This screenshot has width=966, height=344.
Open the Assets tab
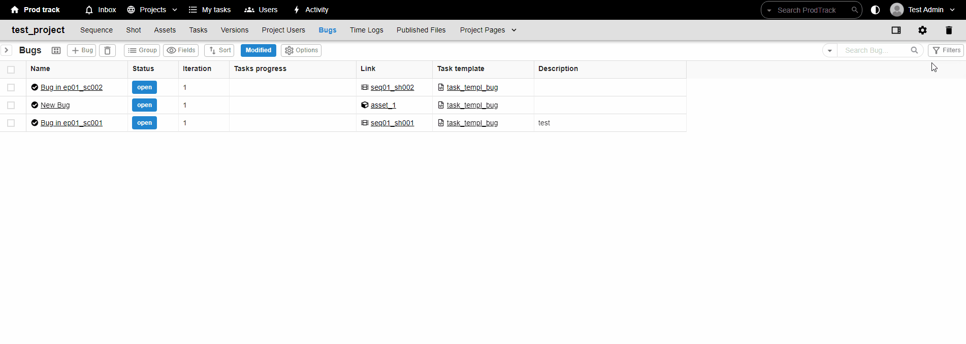[165, 30]
